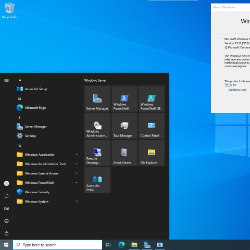This screenshot has height=250, width=250.
Task: Click the letter W section header
Action: (20, 146)
